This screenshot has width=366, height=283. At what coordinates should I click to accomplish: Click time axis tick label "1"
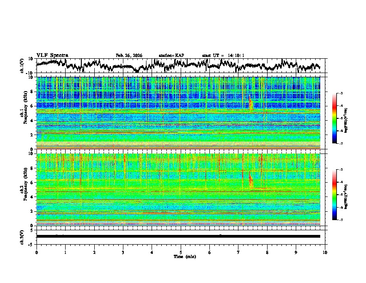(x=65, y=252)
